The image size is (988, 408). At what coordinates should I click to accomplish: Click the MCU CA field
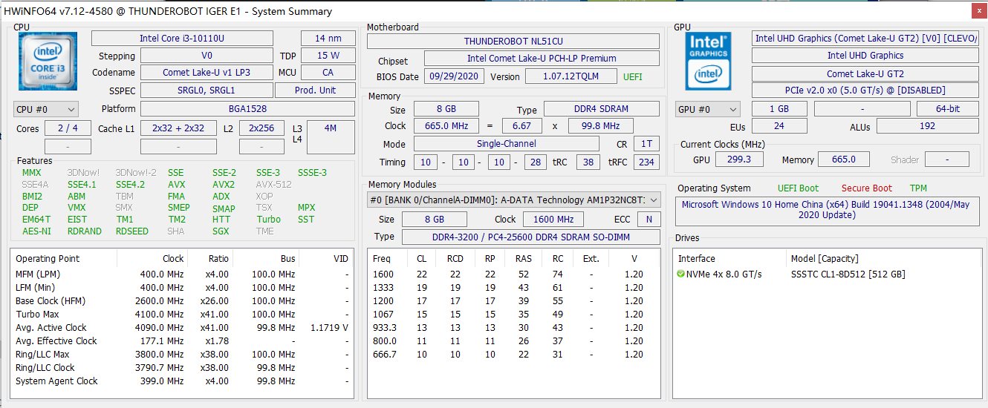click(x=328, y=73)
